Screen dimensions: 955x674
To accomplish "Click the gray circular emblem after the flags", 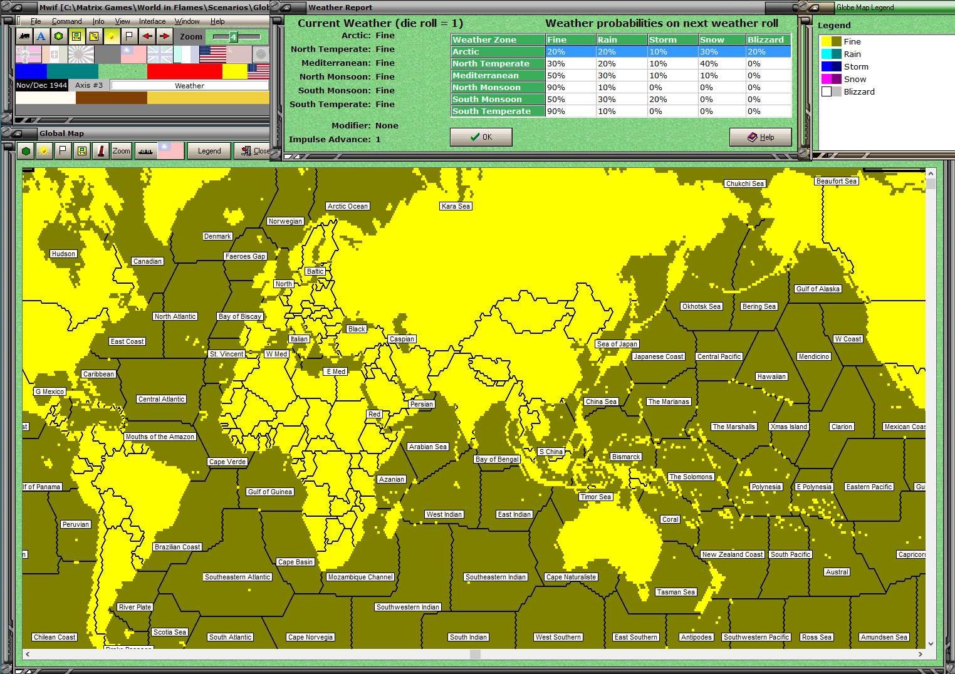I will click(x=261, y=54).
